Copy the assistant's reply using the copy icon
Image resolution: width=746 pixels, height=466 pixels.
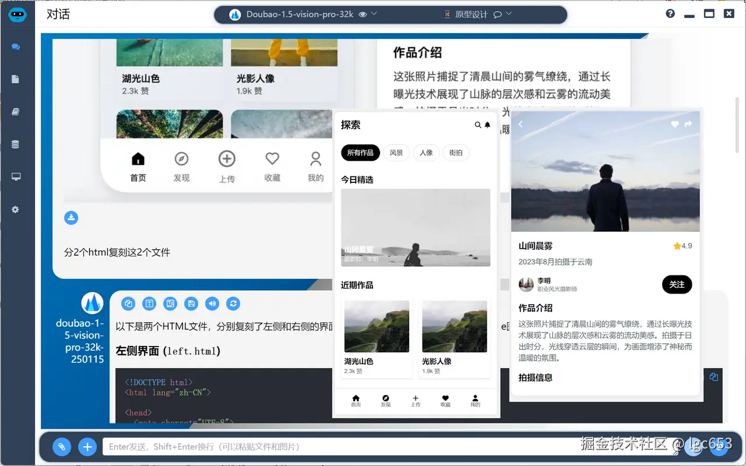(x=128, y=303)
